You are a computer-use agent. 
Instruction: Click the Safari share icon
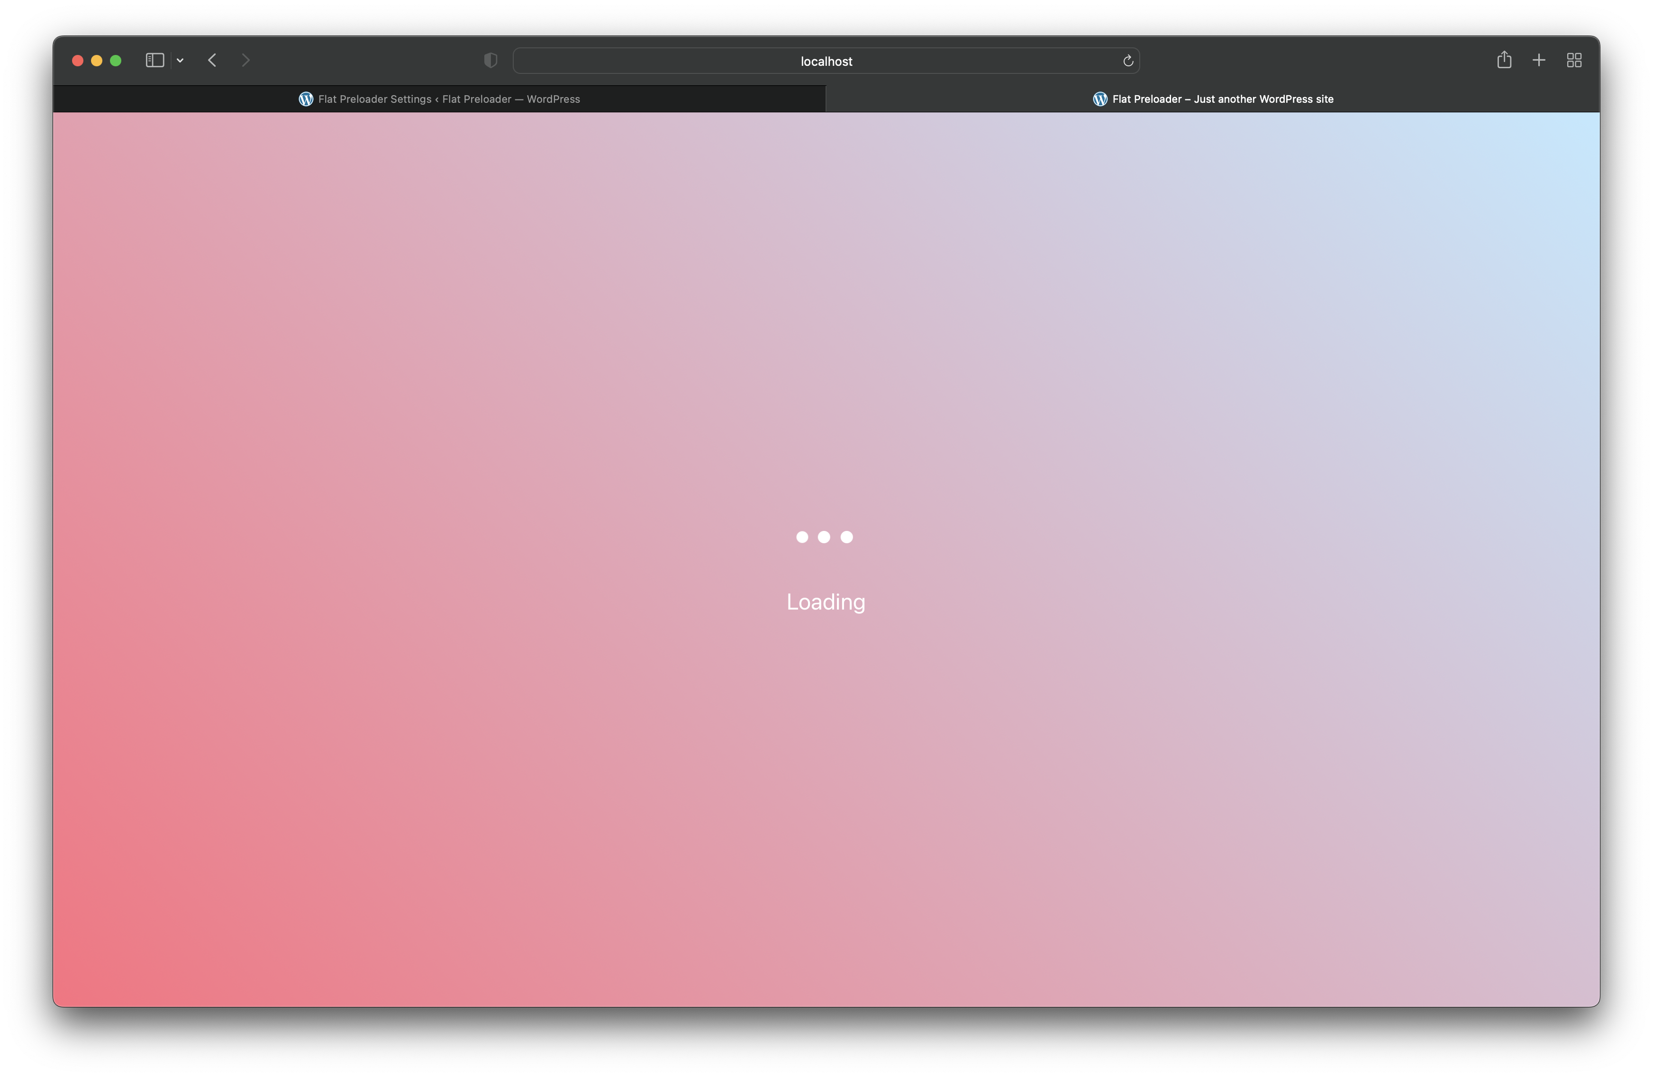click(1504, 60)
